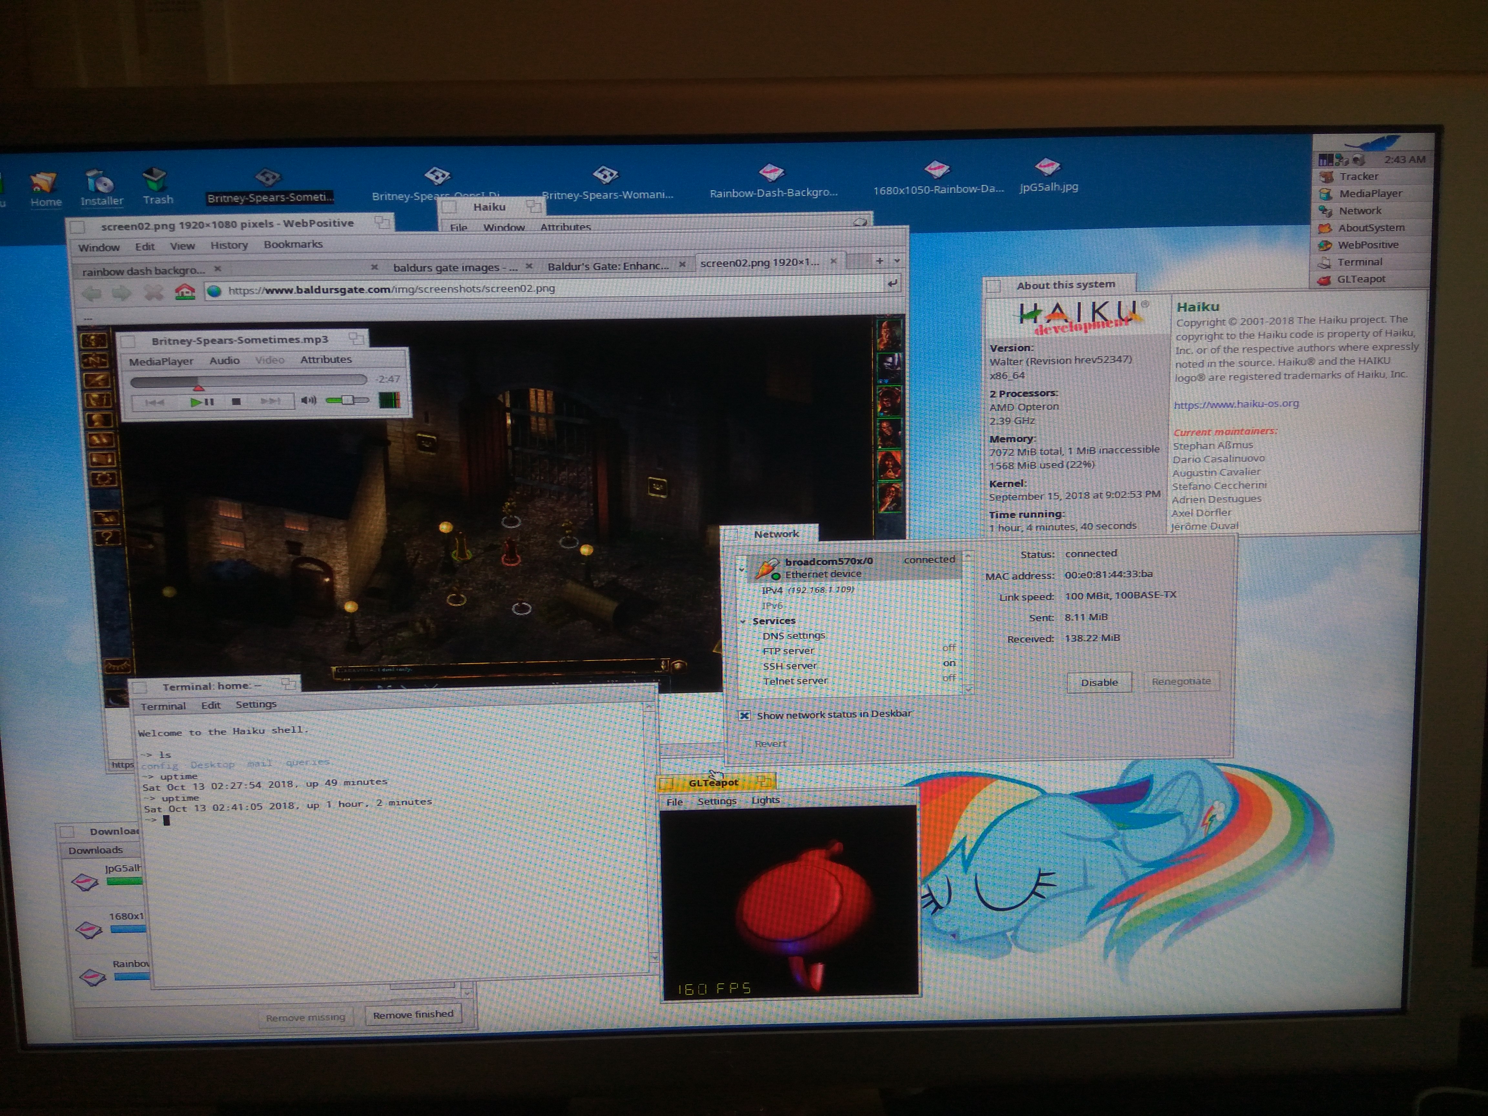This screenshot has height=1116, width=1488.
Task: Click the Disable button in Network
Action: click(x=1099, y=682)
